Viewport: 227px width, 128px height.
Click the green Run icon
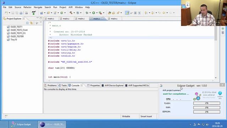pyautogui.click(x=94, y=13)
